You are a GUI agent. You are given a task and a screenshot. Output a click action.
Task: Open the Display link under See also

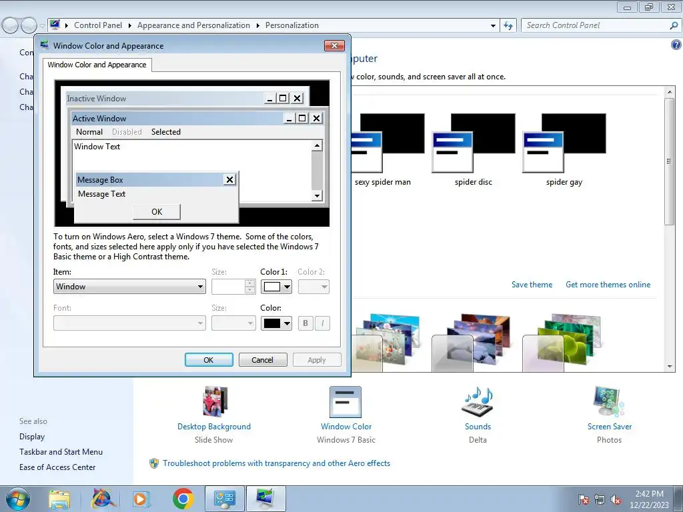pyautogui.click(x=32, y=437)
